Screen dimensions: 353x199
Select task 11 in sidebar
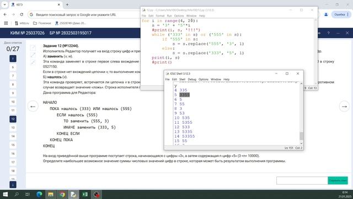[x=13, y=111]
